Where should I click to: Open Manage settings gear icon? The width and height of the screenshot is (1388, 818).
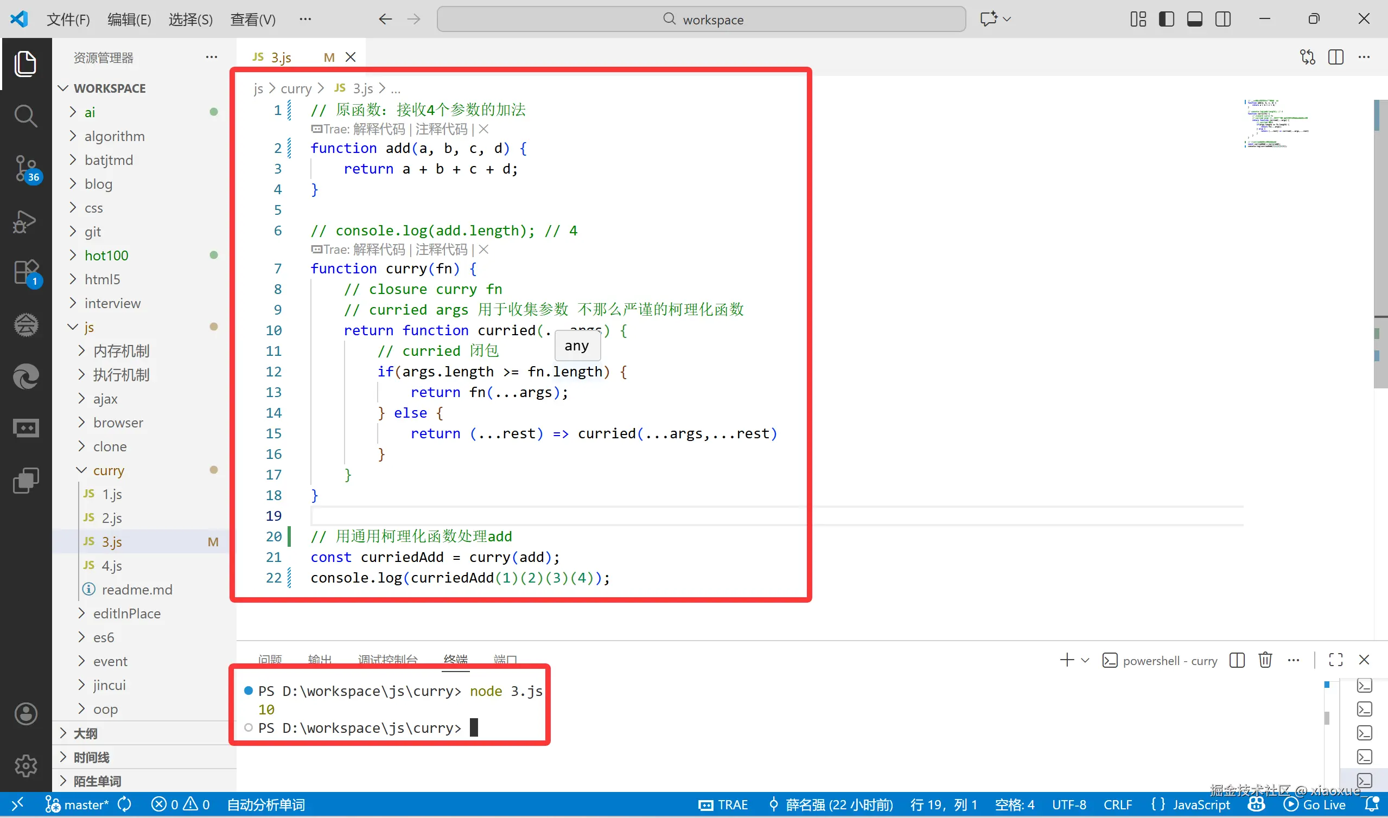click(x=26, y=765)
